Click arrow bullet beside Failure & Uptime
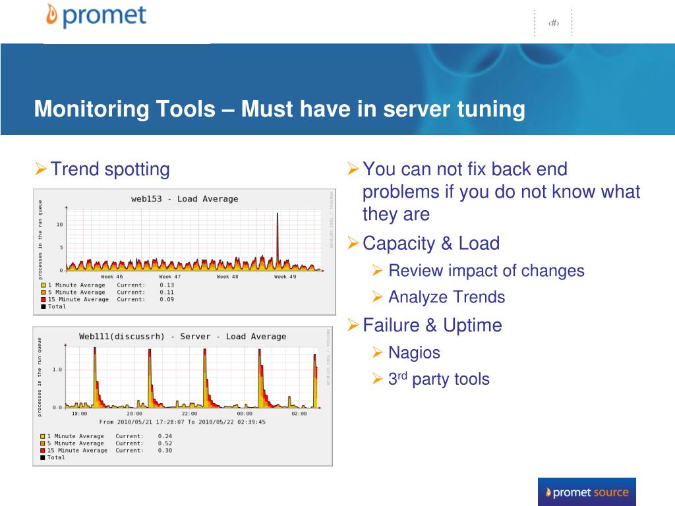This screenshot has height=506, width=675. pos(353,325)
